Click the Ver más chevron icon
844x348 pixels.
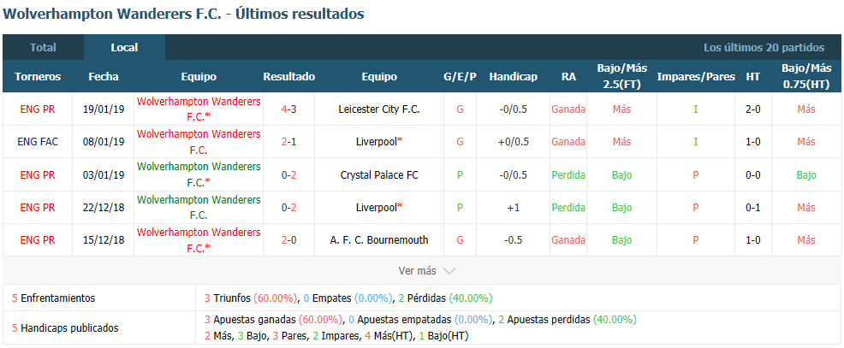click(x=449, y=271)
